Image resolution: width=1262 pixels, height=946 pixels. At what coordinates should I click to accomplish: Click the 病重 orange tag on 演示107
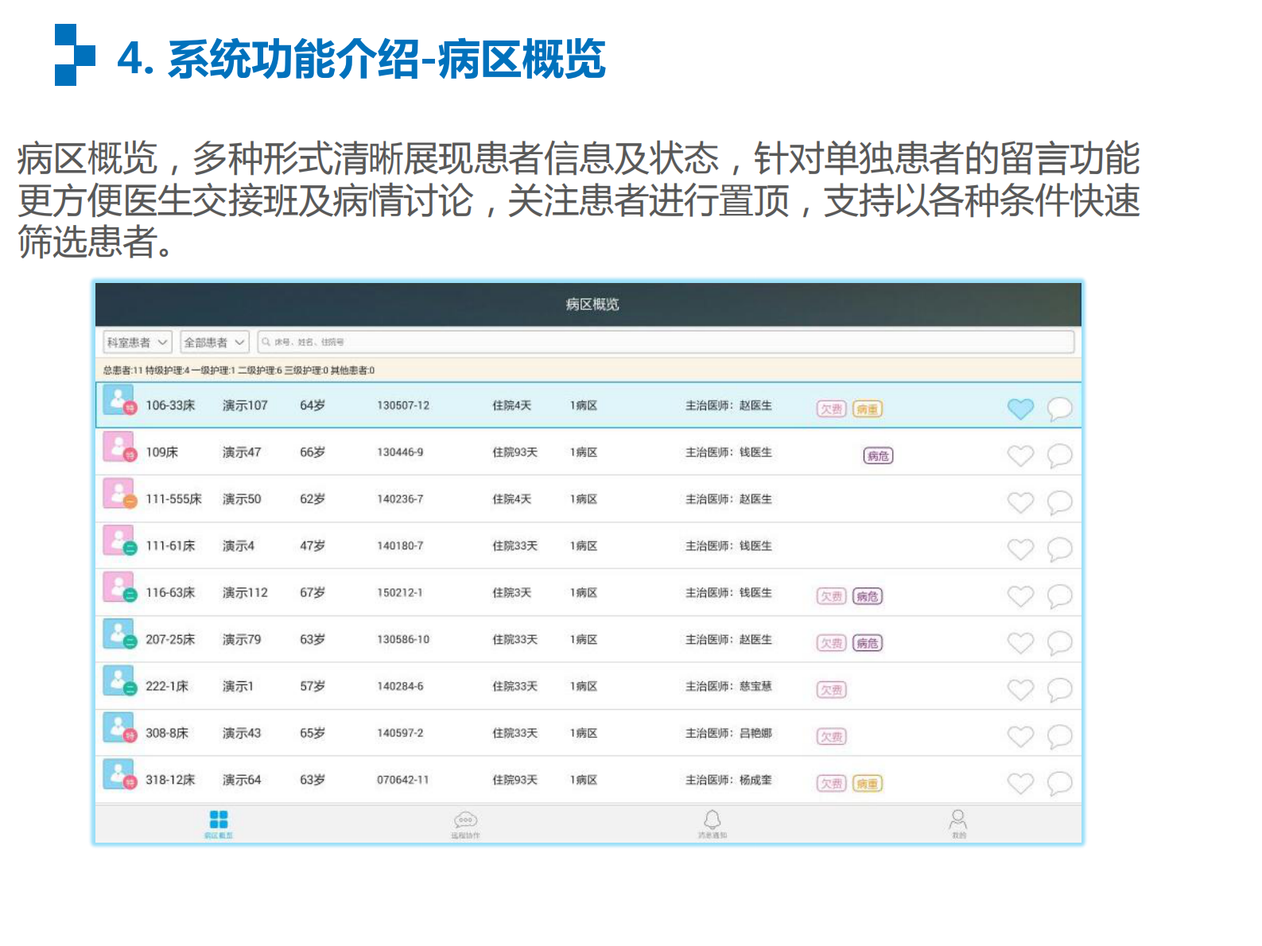tap(868, 409)
